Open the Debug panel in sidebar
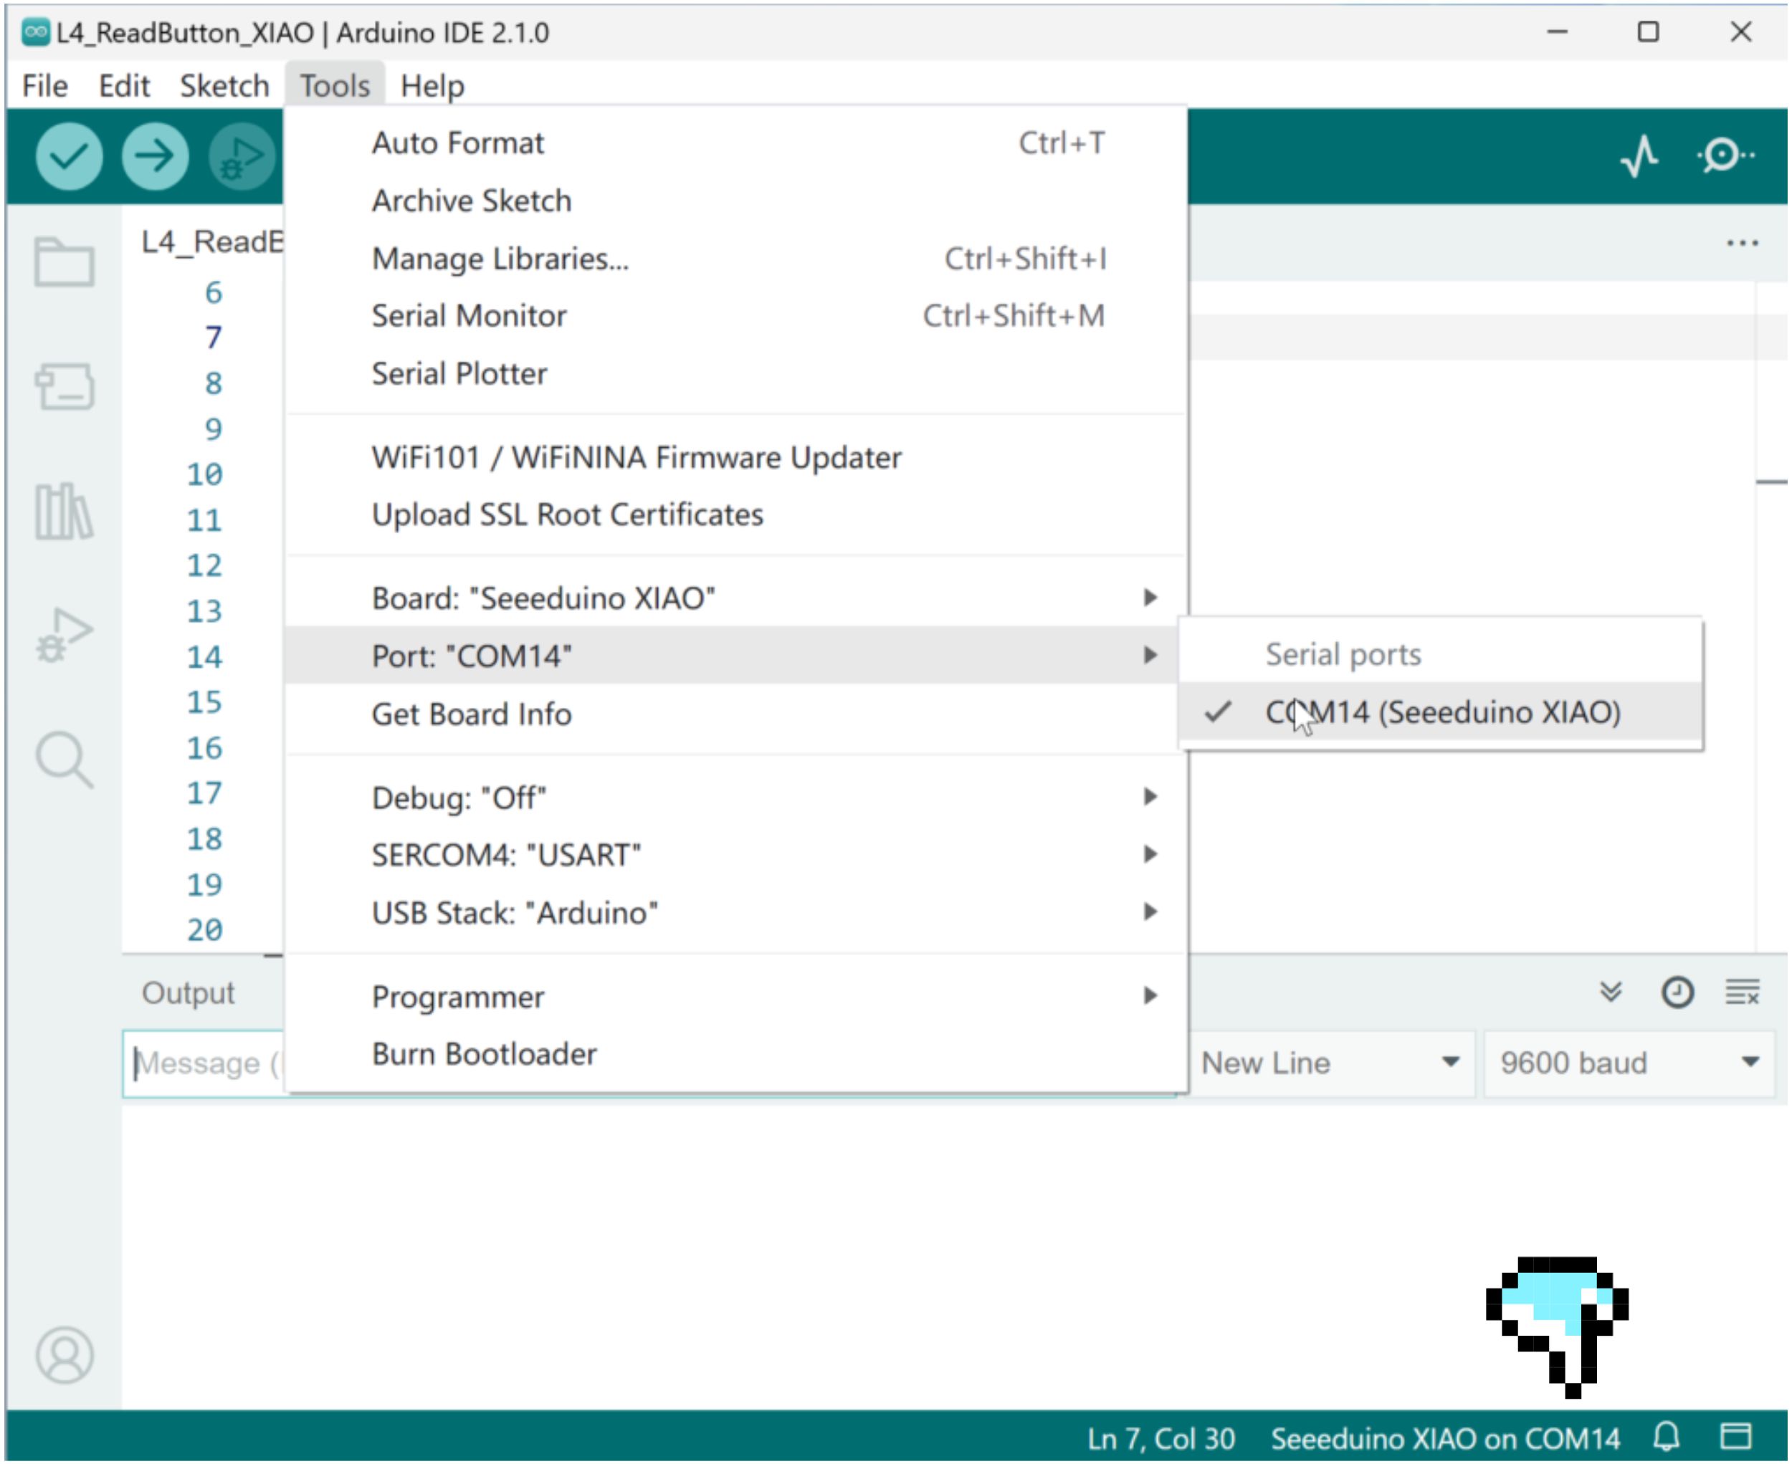Viewport: 1792px width, 1464px height. [x=64, y=635]
